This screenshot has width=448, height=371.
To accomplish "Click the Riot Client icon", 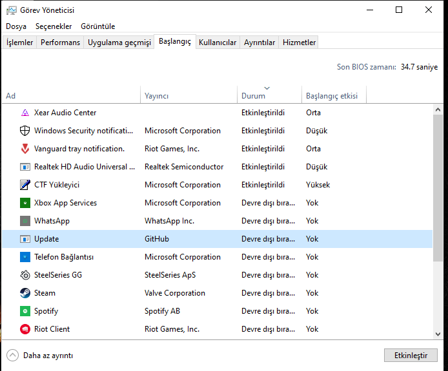I will [25, 329].
